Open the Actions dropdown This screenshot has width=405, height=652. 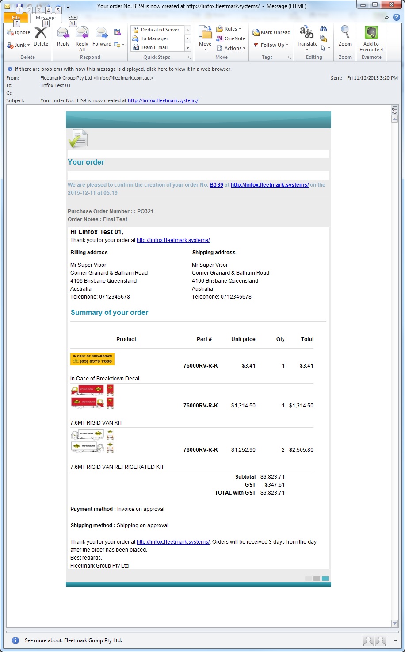click(x=231, y=48)
